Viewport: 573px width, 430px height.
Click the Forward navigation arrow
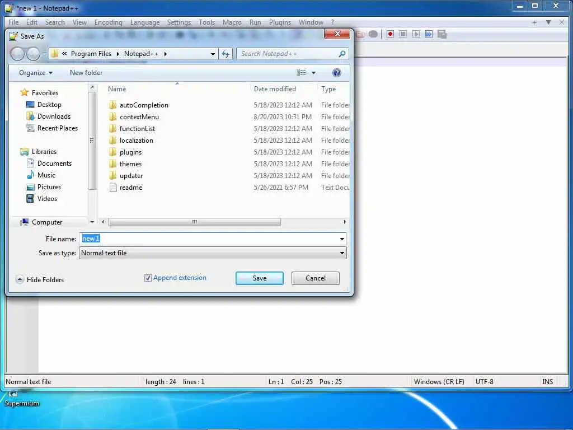click(33, 54)
